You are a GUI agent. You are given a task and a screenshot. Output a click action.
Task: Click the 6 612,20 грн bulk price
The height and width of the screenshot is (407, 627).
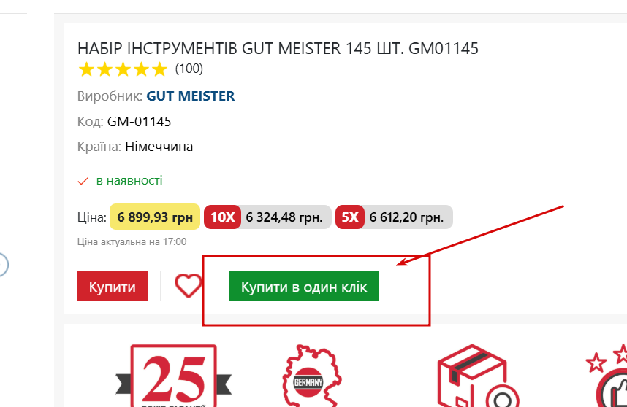point(406,217)
